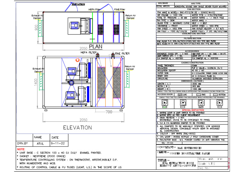Image resolution: width=244 pixels, height=172 pixels.
Task: Click the fine filter mesh in elevation view
Action: 117,82
